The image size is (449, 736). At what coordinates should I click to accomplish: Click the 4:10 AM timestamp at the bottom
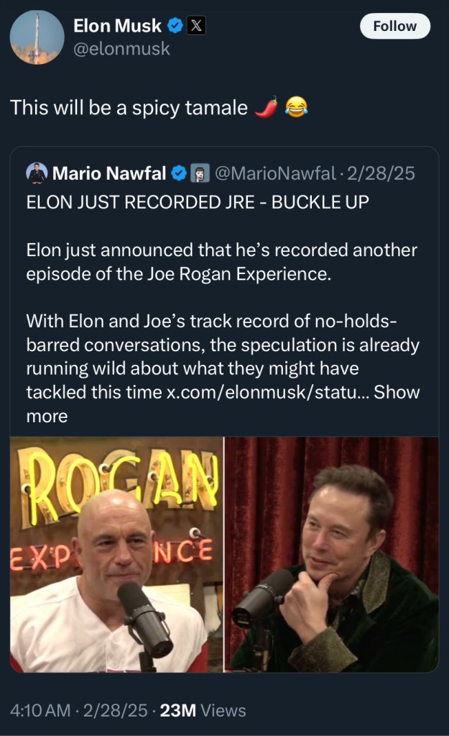click(x=40, y=711)
